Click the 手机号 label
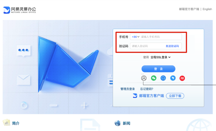Viewport: 216px width, 131px height. coord(124,37)
